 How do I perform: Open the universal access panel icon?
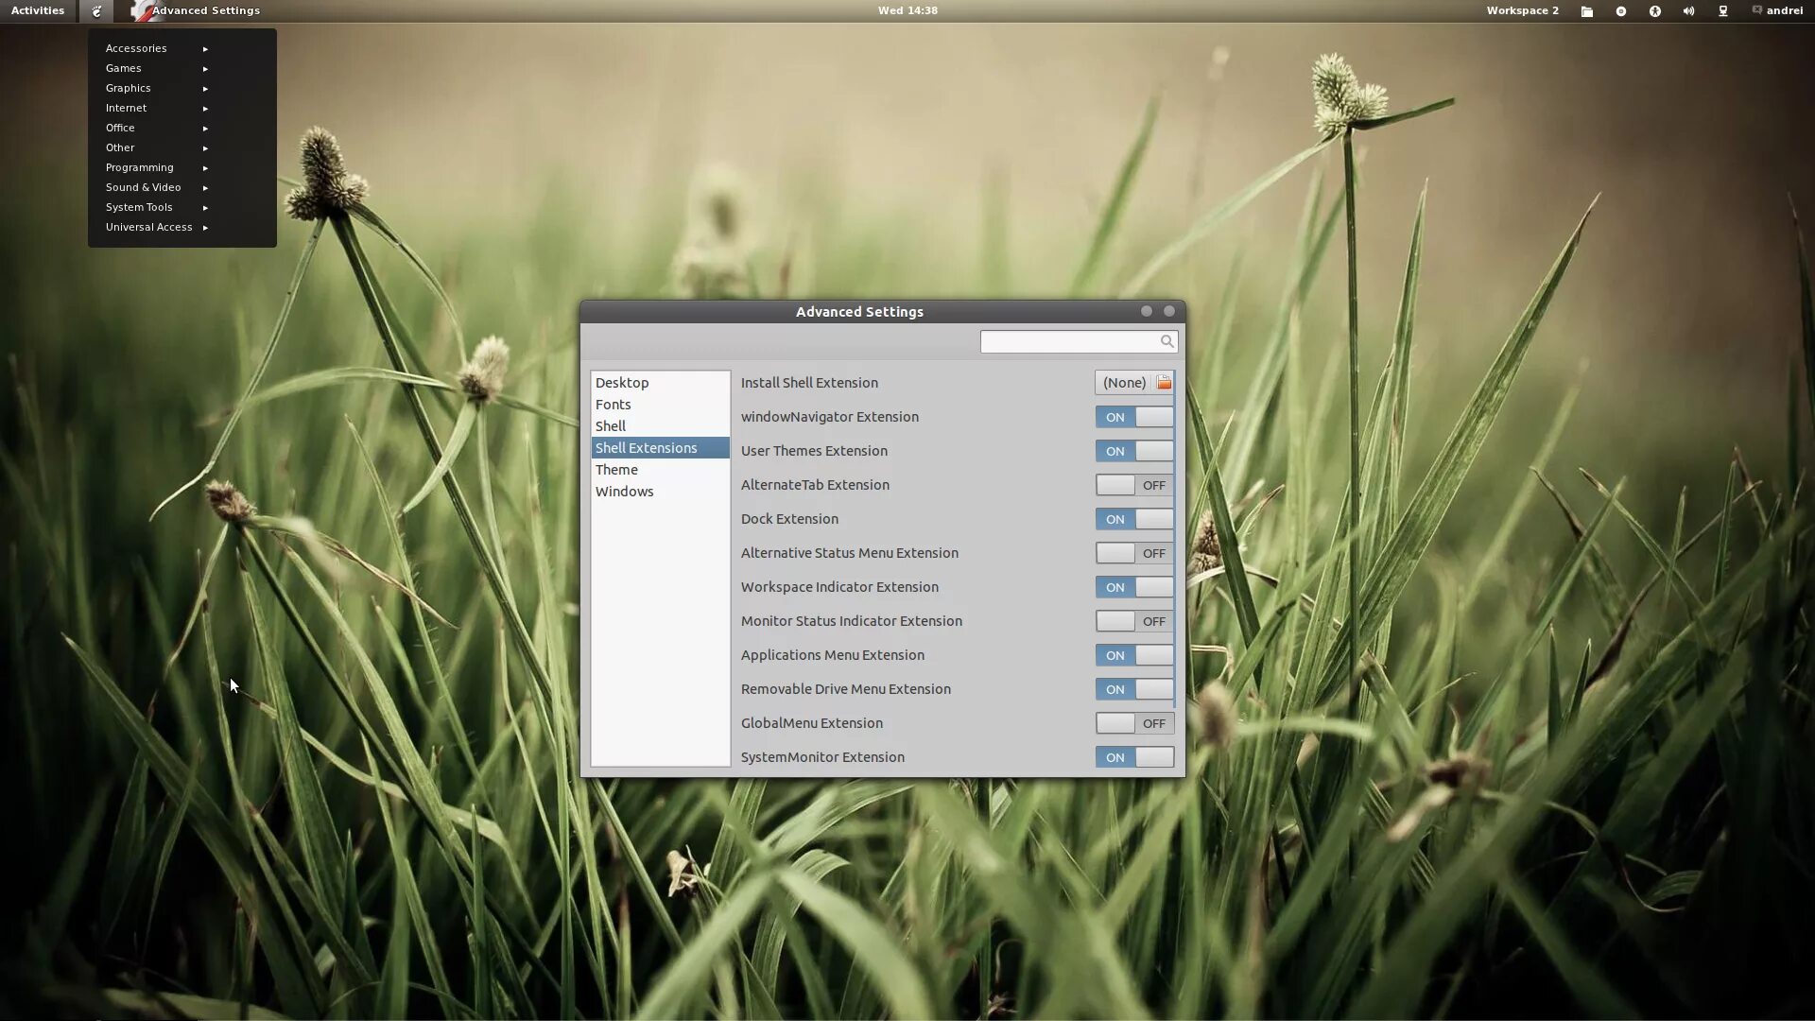(x=1655, y=11)
